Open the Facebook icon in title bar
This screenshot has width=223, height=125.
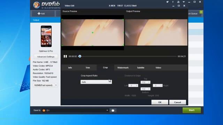click(x=173, y=2)
